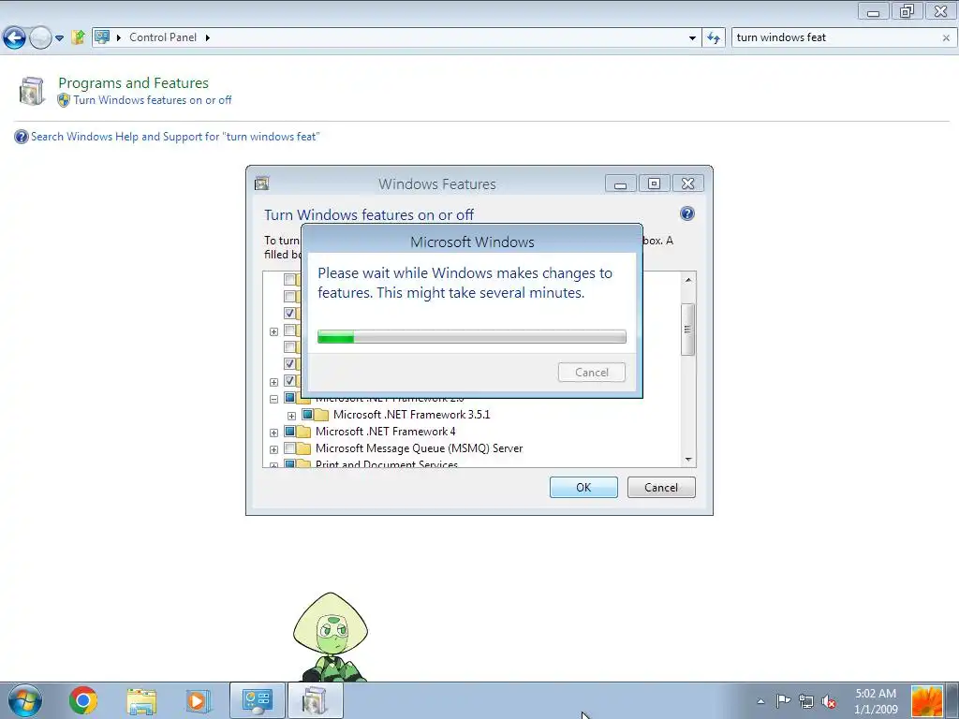Open Windows Explorer from the taskbar
Screen dimensions: 959x719
pyautogui.click(x=141, y=700)
